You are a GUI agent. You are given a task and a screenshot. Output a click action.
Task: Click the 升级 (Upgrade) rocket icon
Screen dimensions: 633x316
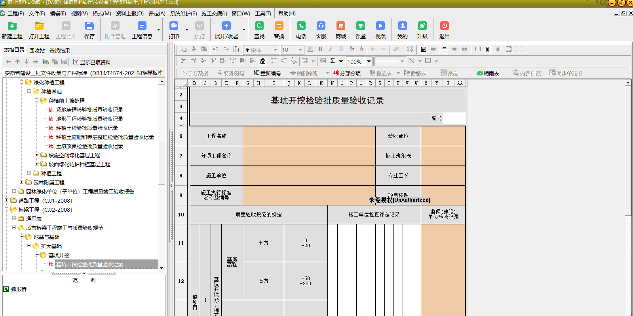(x=422, y=26)
